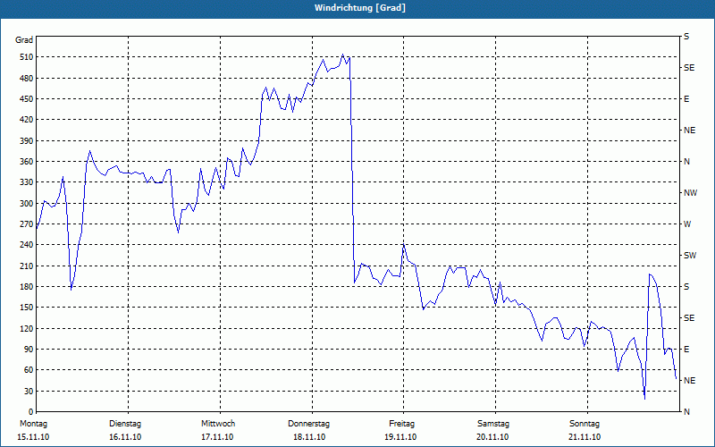Select the 0 degree axis label
Screen dimensions: 715x447
[x=31, y=411]
